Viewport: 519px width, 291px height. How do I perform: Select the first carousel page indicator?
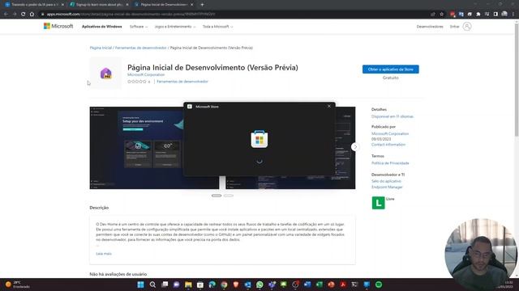217,196
